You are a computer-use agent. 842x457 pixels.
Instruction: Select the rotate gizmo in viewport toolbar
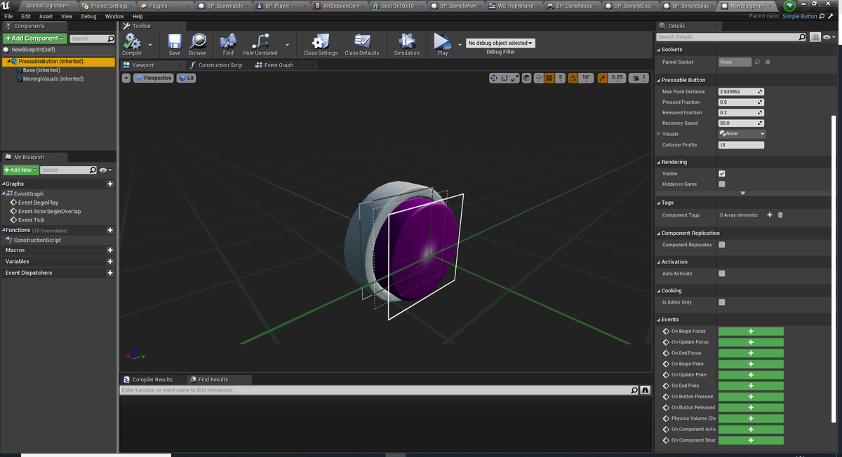(504, 78)
